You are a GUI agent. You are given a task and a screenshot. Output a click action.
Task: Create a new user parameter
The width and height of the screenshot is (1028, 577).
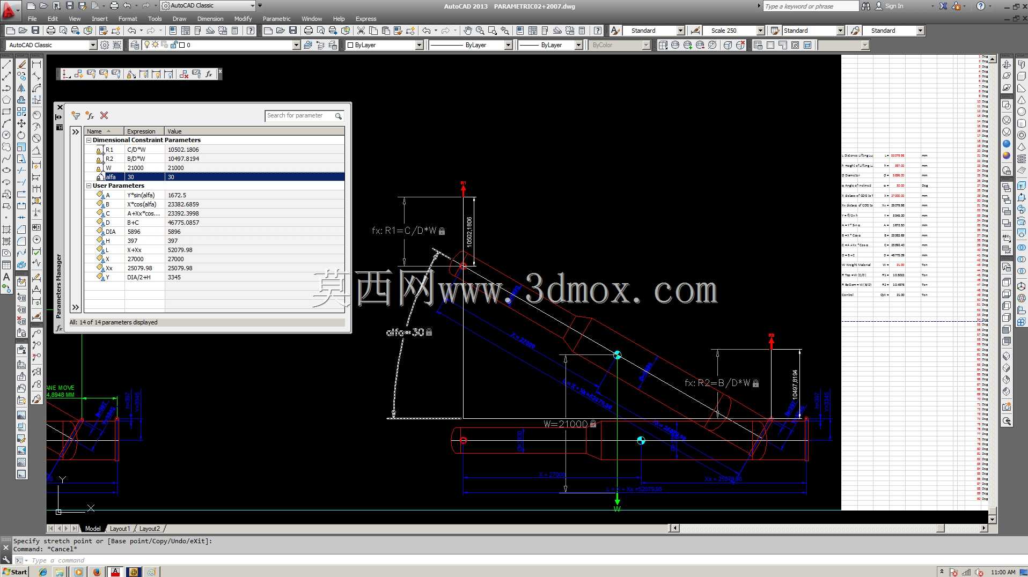coord(90,116)
